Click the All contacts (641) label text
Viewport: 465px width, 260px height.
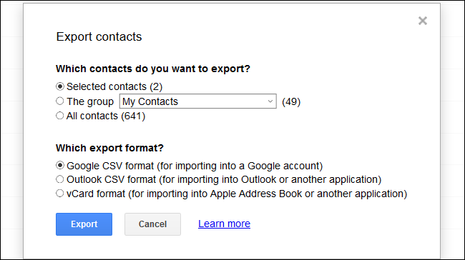tap(106, 116)
